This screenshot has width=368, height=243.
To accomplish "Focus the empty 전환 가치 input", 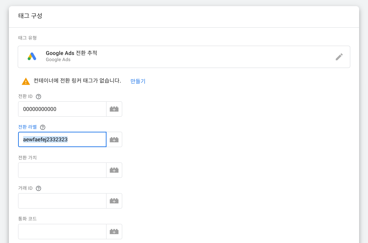I will (62, 170).
